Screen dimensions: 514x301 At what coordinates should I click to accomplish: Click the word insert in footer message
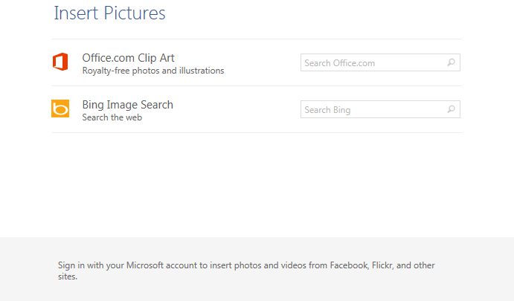222,265
